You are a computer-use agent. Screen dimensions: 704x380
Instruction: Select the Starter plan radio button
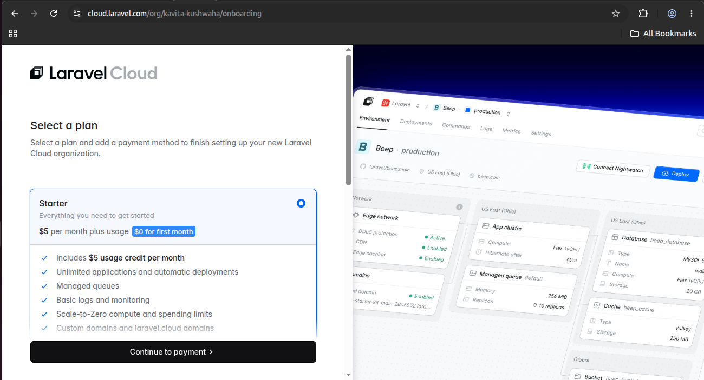coord(301,203)
